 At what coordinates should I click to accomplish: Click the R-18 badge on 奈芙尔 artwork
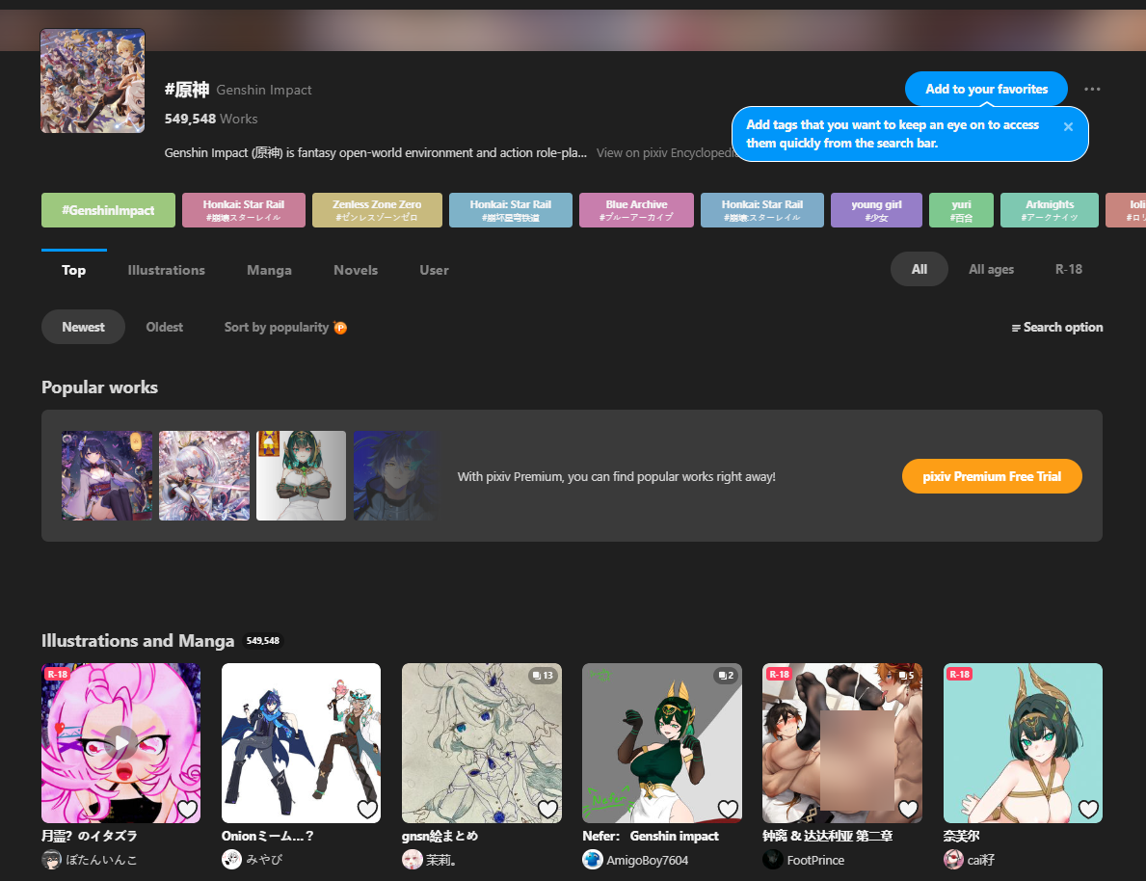coord(960,674)
